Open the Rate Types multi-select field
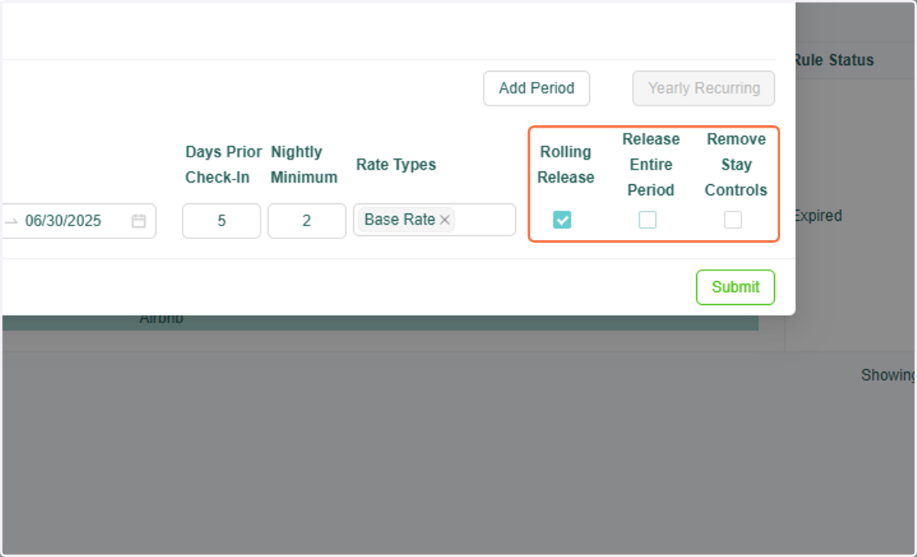 click(434, 220)
